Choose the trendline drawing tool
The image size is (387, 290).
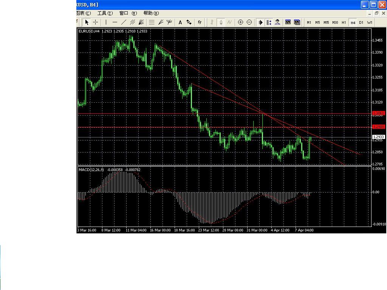(124, 22)
